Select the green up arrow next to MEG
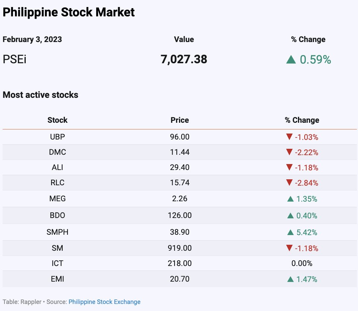Screen dimensions: 358x311 click(x=290, y=199)
